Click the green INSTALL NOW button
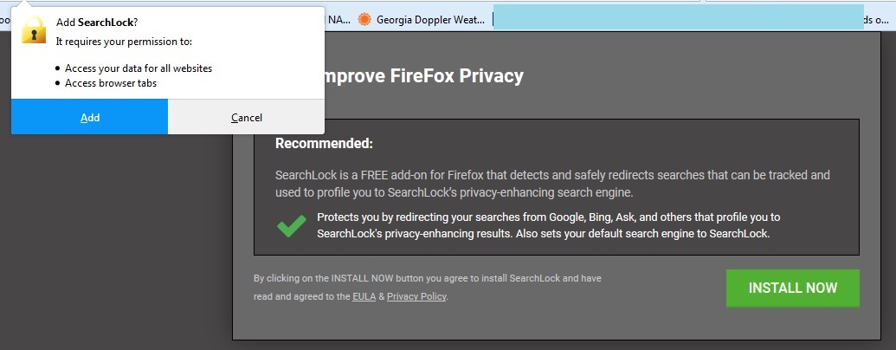Image resolution: width=896 pixels, height=350 pixels. [x=793, y=288]
